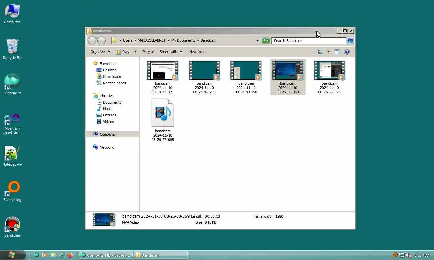Click the search magnifier button
Screen dimensions: 434x260
tap(350, 41)
